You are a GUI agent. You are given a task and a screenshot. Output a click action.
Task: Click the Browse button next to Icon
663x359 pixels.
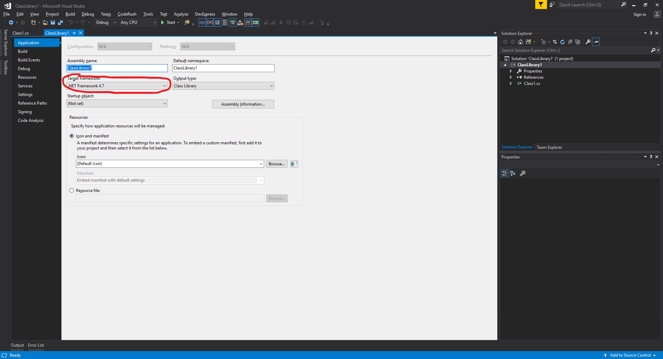(277, 164)
